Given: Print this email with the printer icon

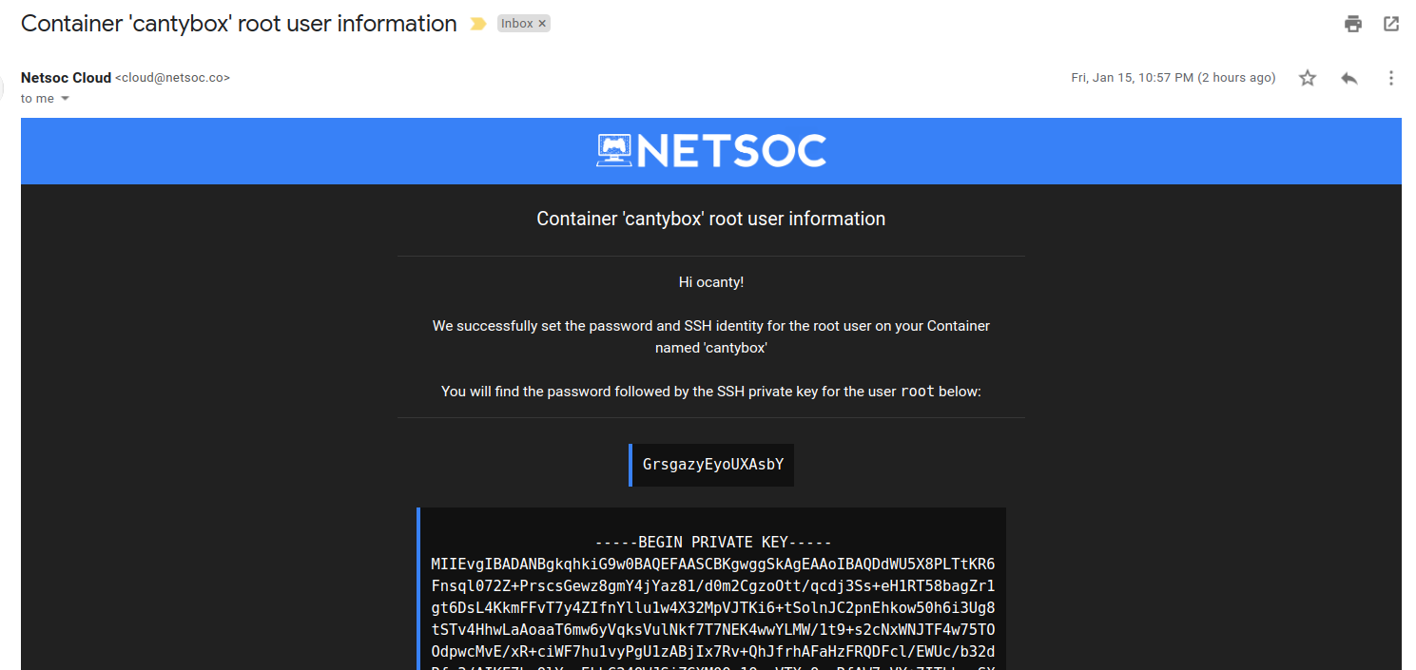Looking at the screenshot, I should click(1353, 24).
